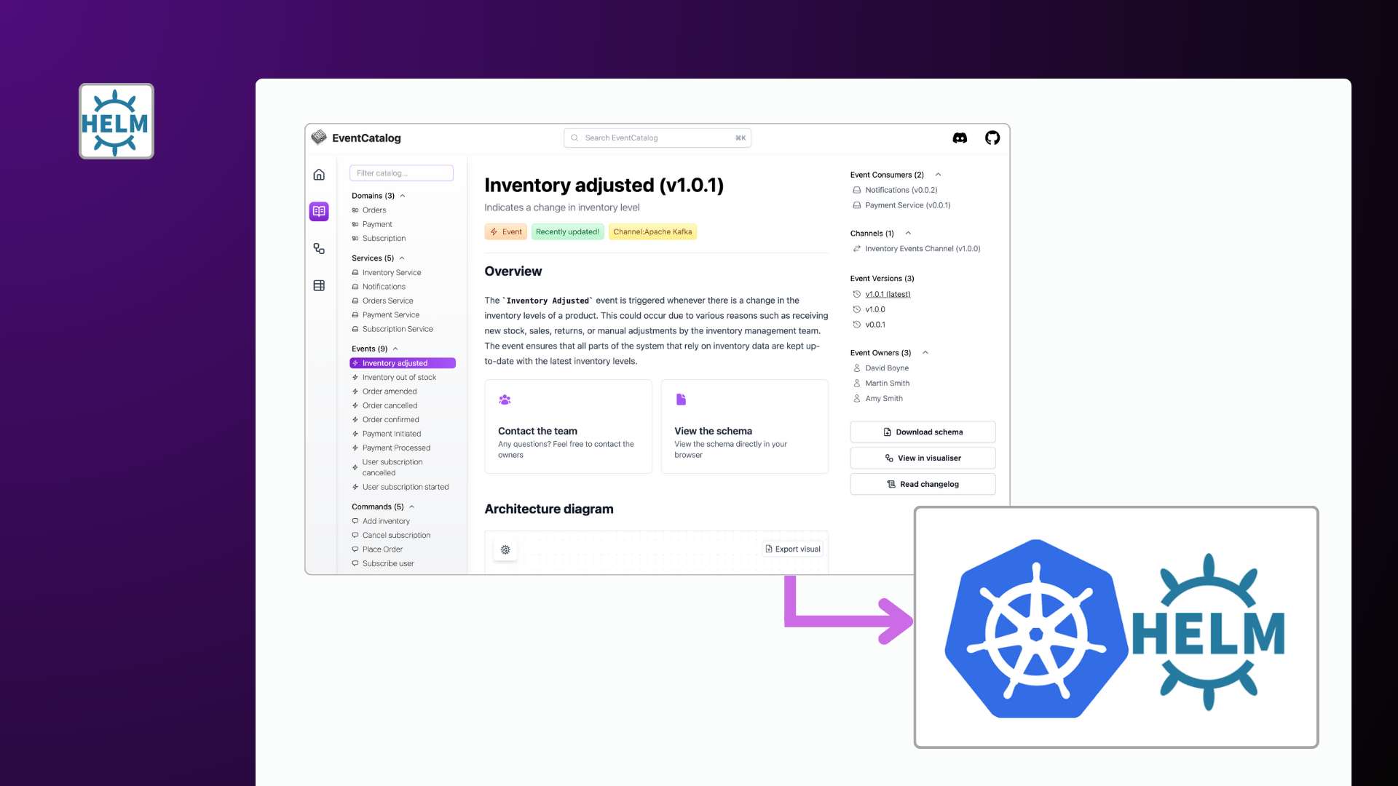1398x786 pixels.
Task: Click View in visualiser button
Action: coord(923,458)
